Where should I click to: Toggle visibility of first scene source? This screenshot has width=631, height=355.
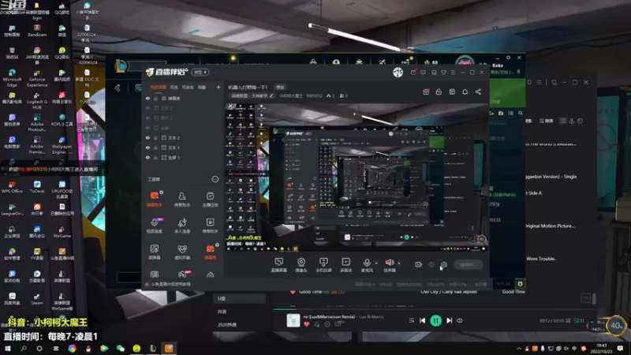pos(147,98)
